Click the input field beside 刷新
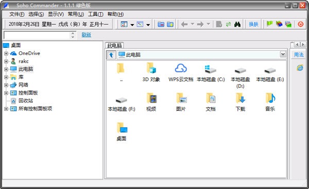This screenshot has width=309, height=189. [x=37, y=35]
